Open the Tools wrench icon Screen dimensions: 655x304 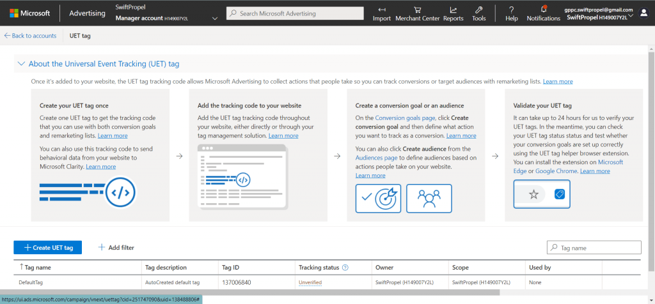478,10
